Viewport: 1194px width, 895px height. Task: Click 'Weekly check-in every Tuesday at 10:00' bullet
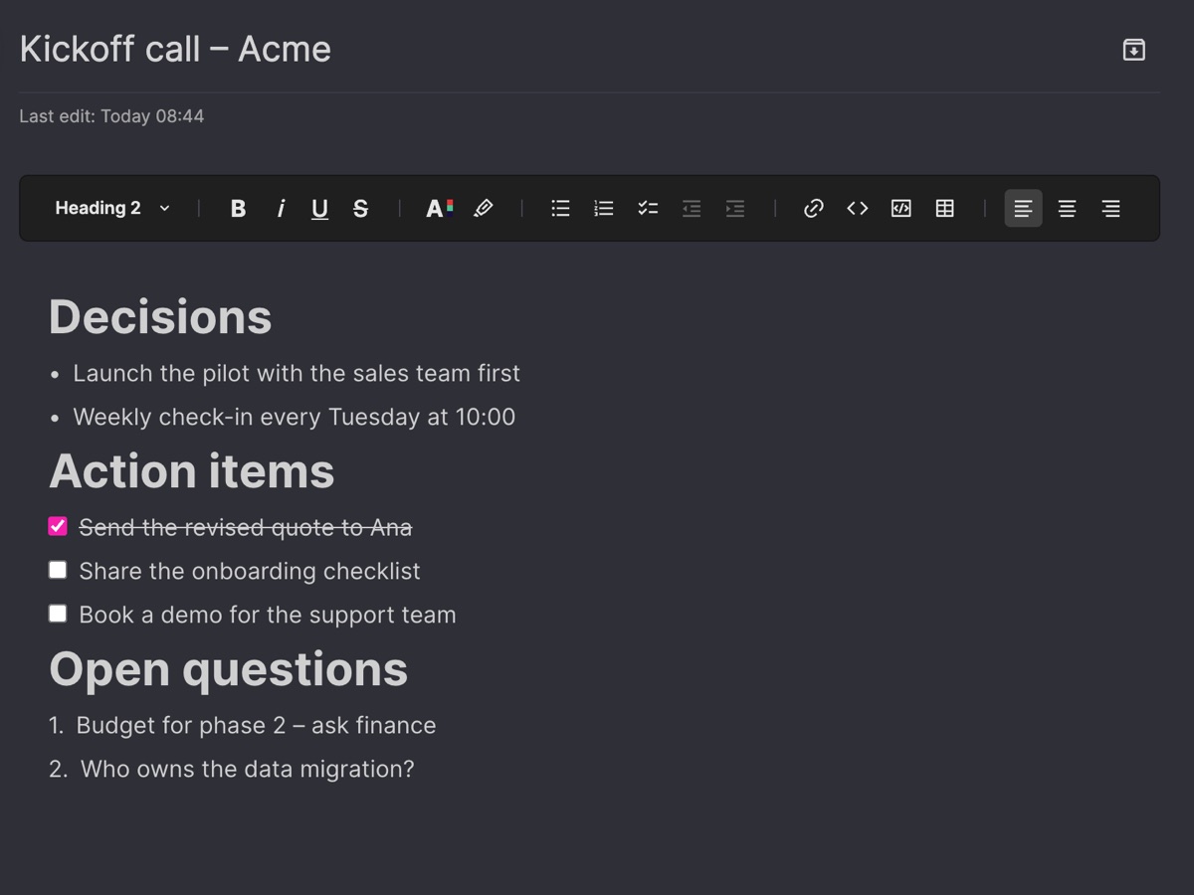(x=295, y=418)
